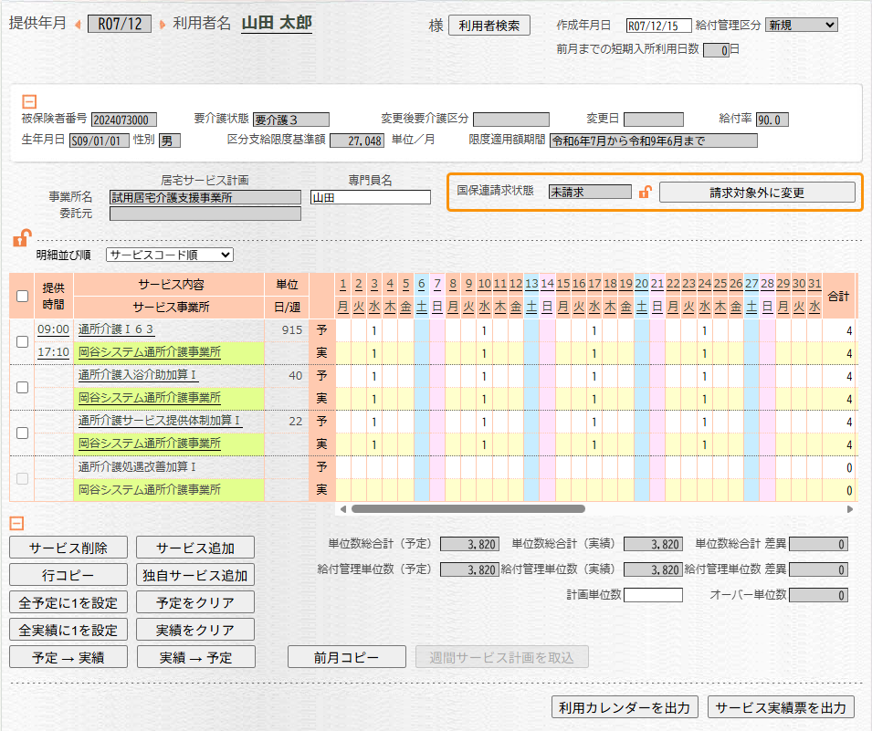Click the previous month arrow beside R07/12

(x=78, y=25)
